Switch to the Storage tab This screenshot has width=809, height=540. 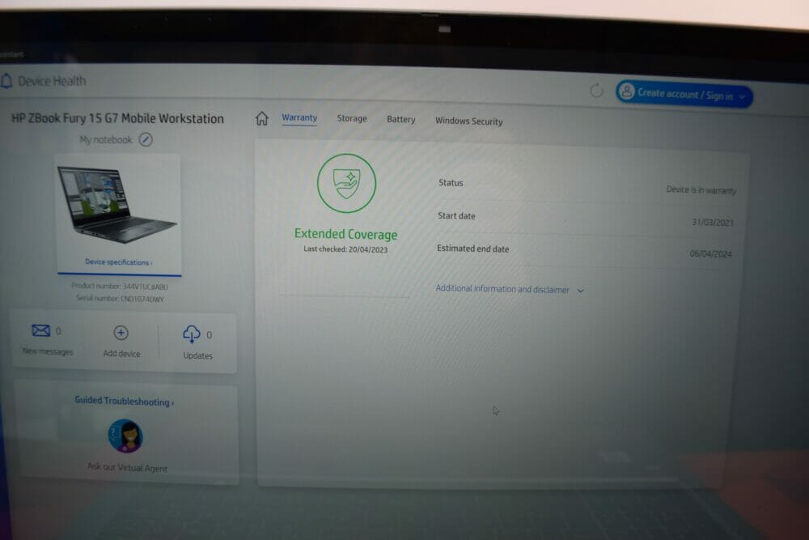pos(352,118)
